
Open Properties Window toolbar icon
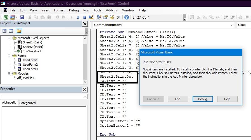point(105,17)
